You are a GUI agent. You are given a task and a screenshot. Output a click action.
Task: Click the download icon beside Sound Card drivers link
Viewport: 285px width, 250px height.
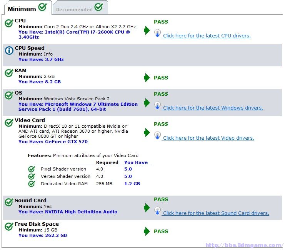point(157,211)
